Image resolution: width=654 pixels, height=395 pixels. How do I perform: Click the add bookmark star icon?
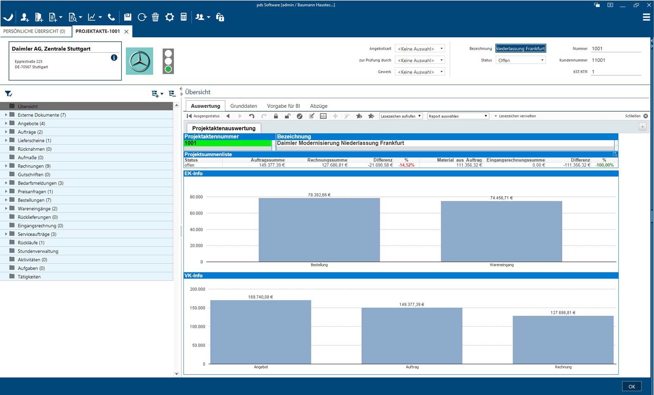point(359,116)
